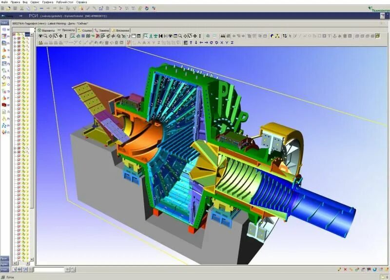Viewport: 390px width, 280px height.
Task: Click the four-squares selection icon
Action: pyautogui.click(x=285, y=36)
